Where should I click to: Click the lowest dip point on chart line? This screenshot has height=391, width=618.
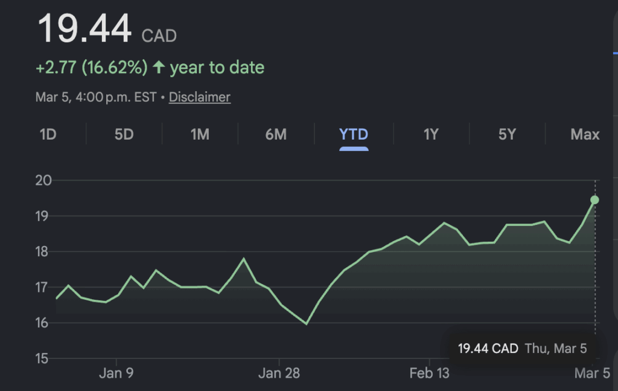[x=307, y=324]
